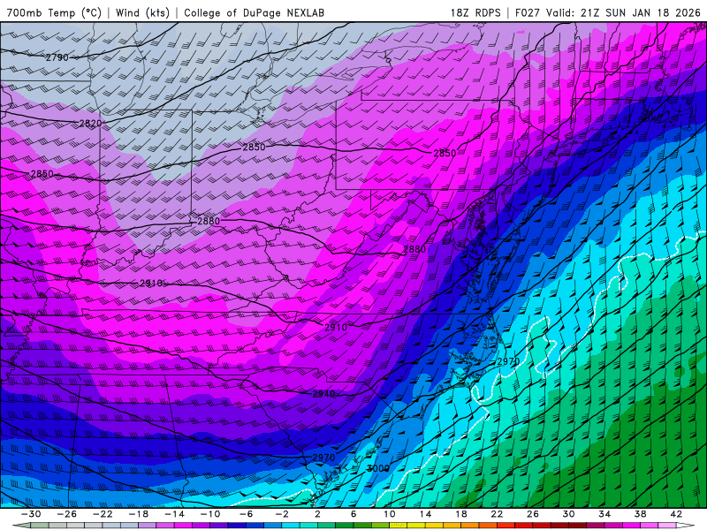Click the 'Wind (kts)' header label
The height and width of the screenshot is (530, 707).
142,12
